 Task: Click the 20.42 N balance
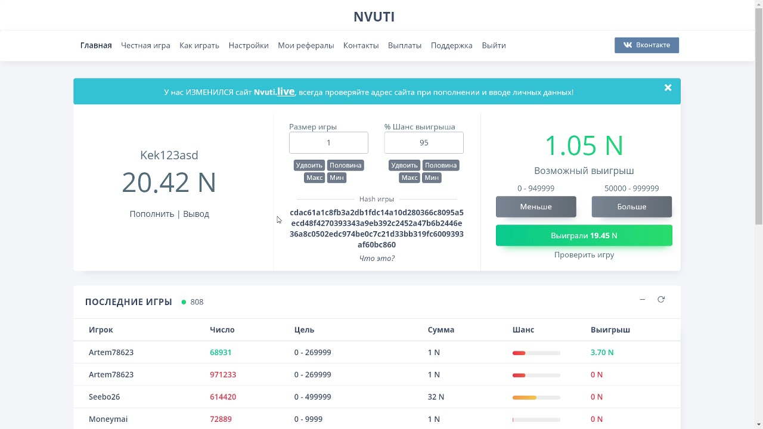pos(169,182)
